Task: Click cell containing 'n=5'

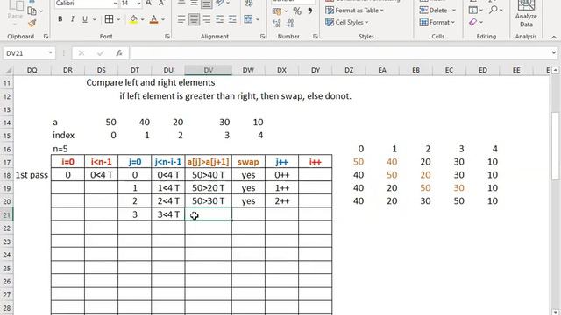Action: 67,149
